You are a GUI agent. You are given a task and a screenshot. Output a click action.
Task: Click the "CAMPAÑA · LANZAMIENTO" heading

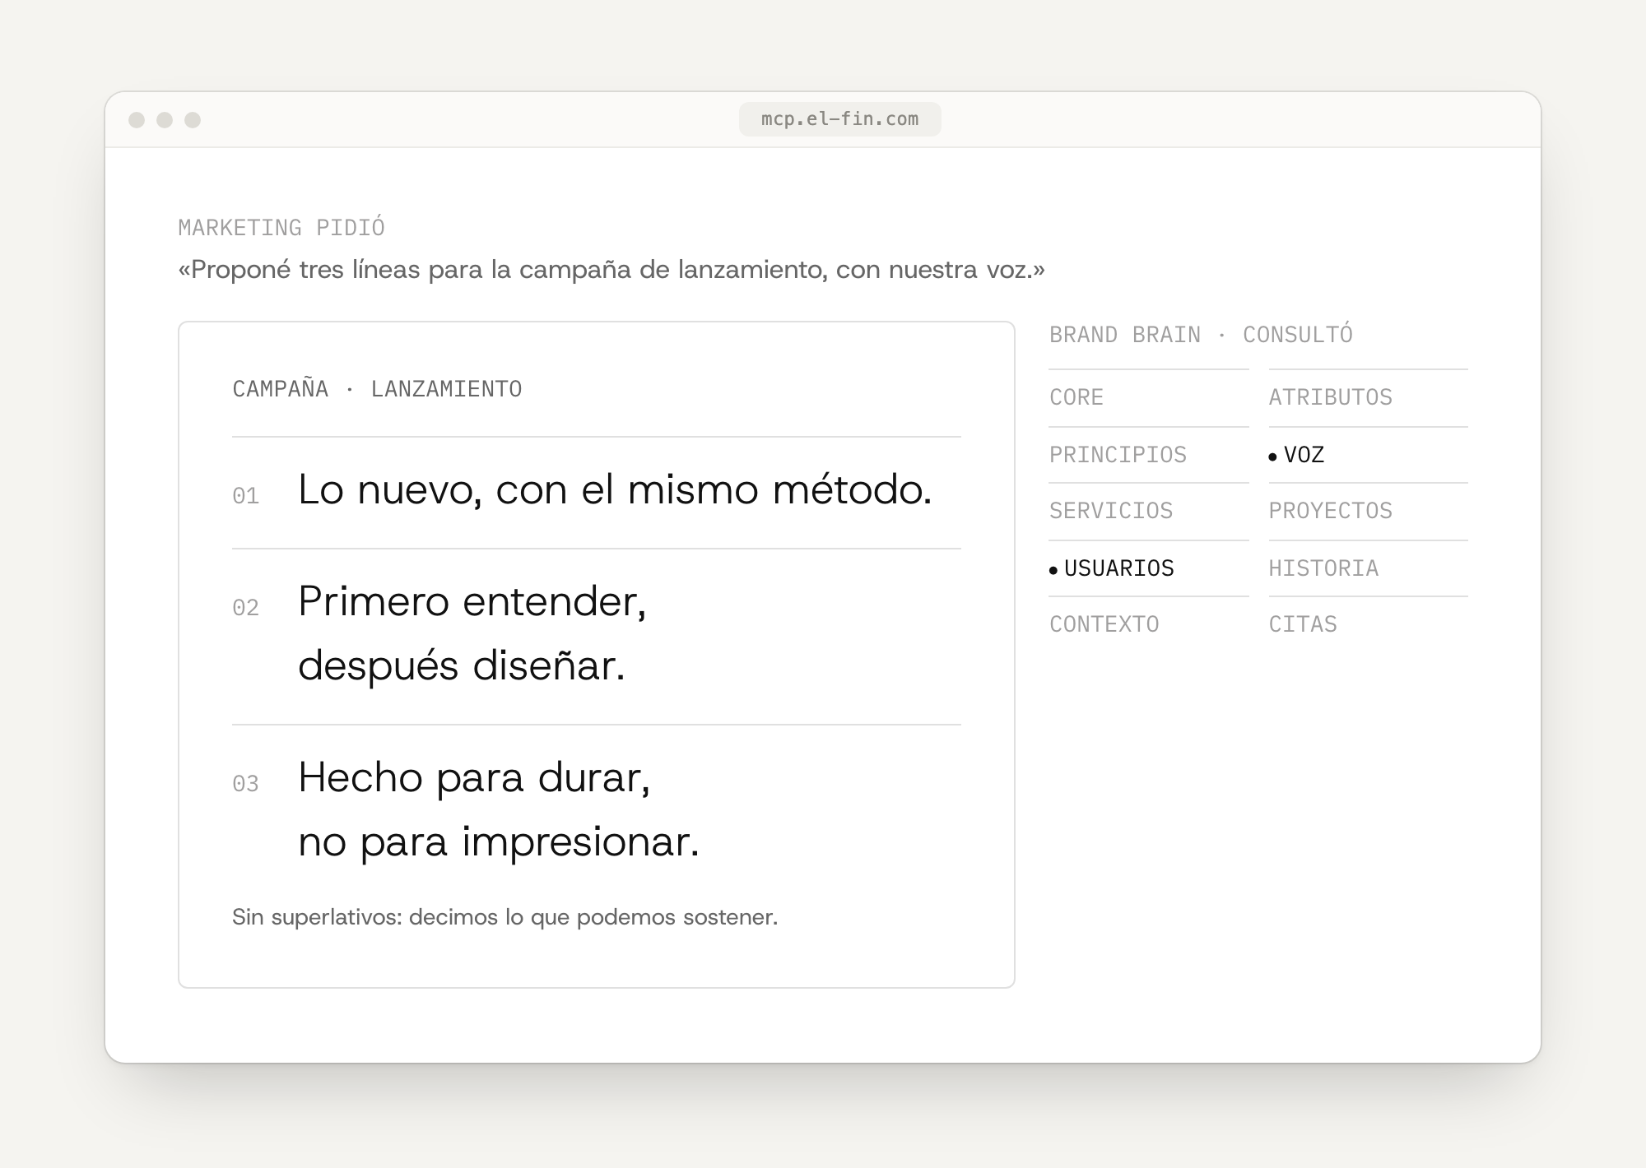pos(377,389)
